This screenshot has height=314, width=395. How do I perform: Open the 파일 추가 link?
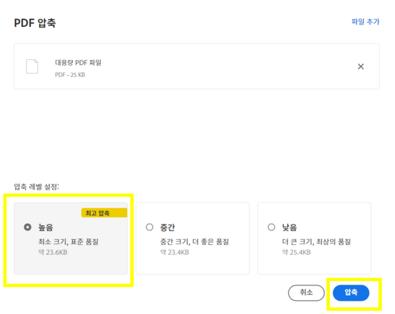tap(365, 22)
